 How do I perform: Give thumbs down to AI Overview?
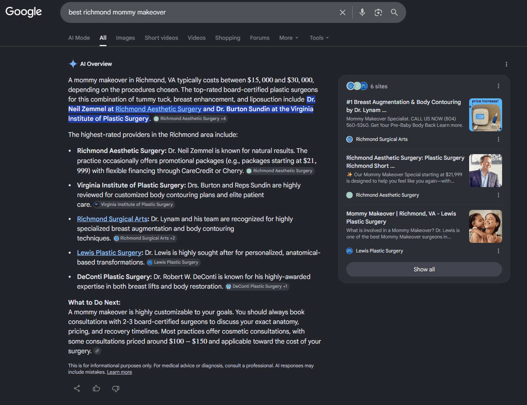(116, 389)
